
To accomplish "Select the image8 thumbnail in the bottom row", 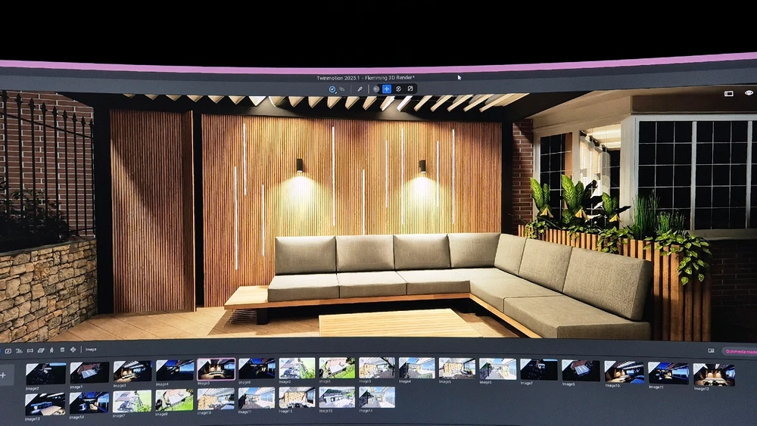I will coord(174,399).
